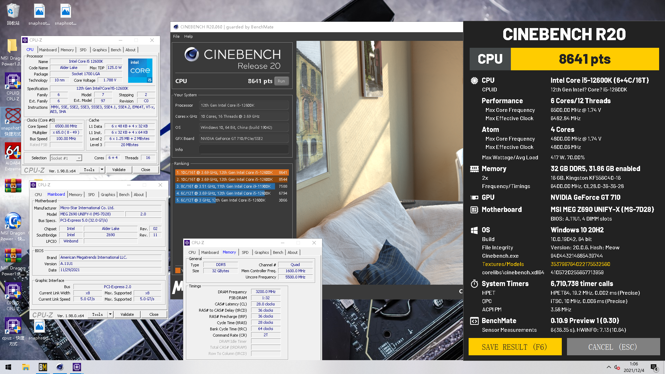This screenshot has width=665, height=374.
Task: Open snapshot shortcut icon with red logo
Action: pyautogui.click(x=13, y=122)
